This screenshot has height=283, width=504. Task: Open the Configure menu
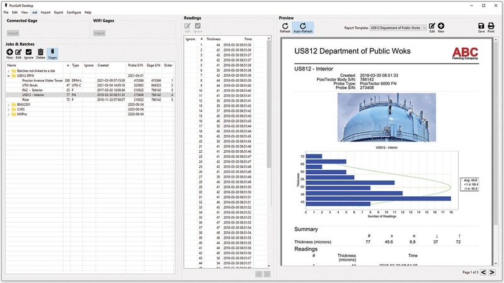click(x=74, y=12)
